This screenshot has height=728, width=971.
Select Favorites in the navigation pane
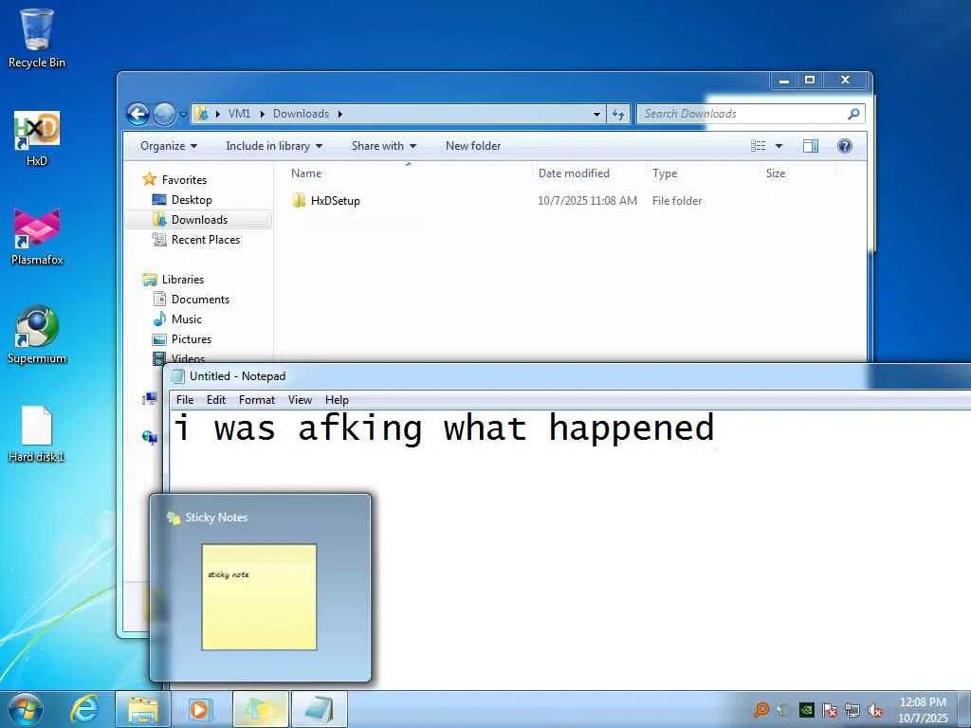point(184,180)
